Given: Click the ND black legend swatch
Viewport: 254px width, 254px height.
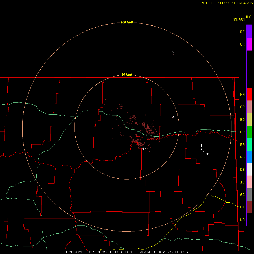Looking at the screenshot, I should pos(249,220).
